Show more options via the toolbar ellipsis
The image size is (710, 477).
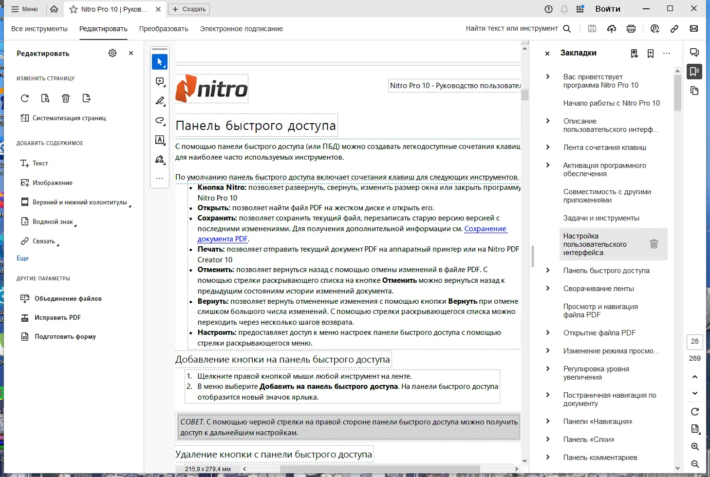[160, 178]
